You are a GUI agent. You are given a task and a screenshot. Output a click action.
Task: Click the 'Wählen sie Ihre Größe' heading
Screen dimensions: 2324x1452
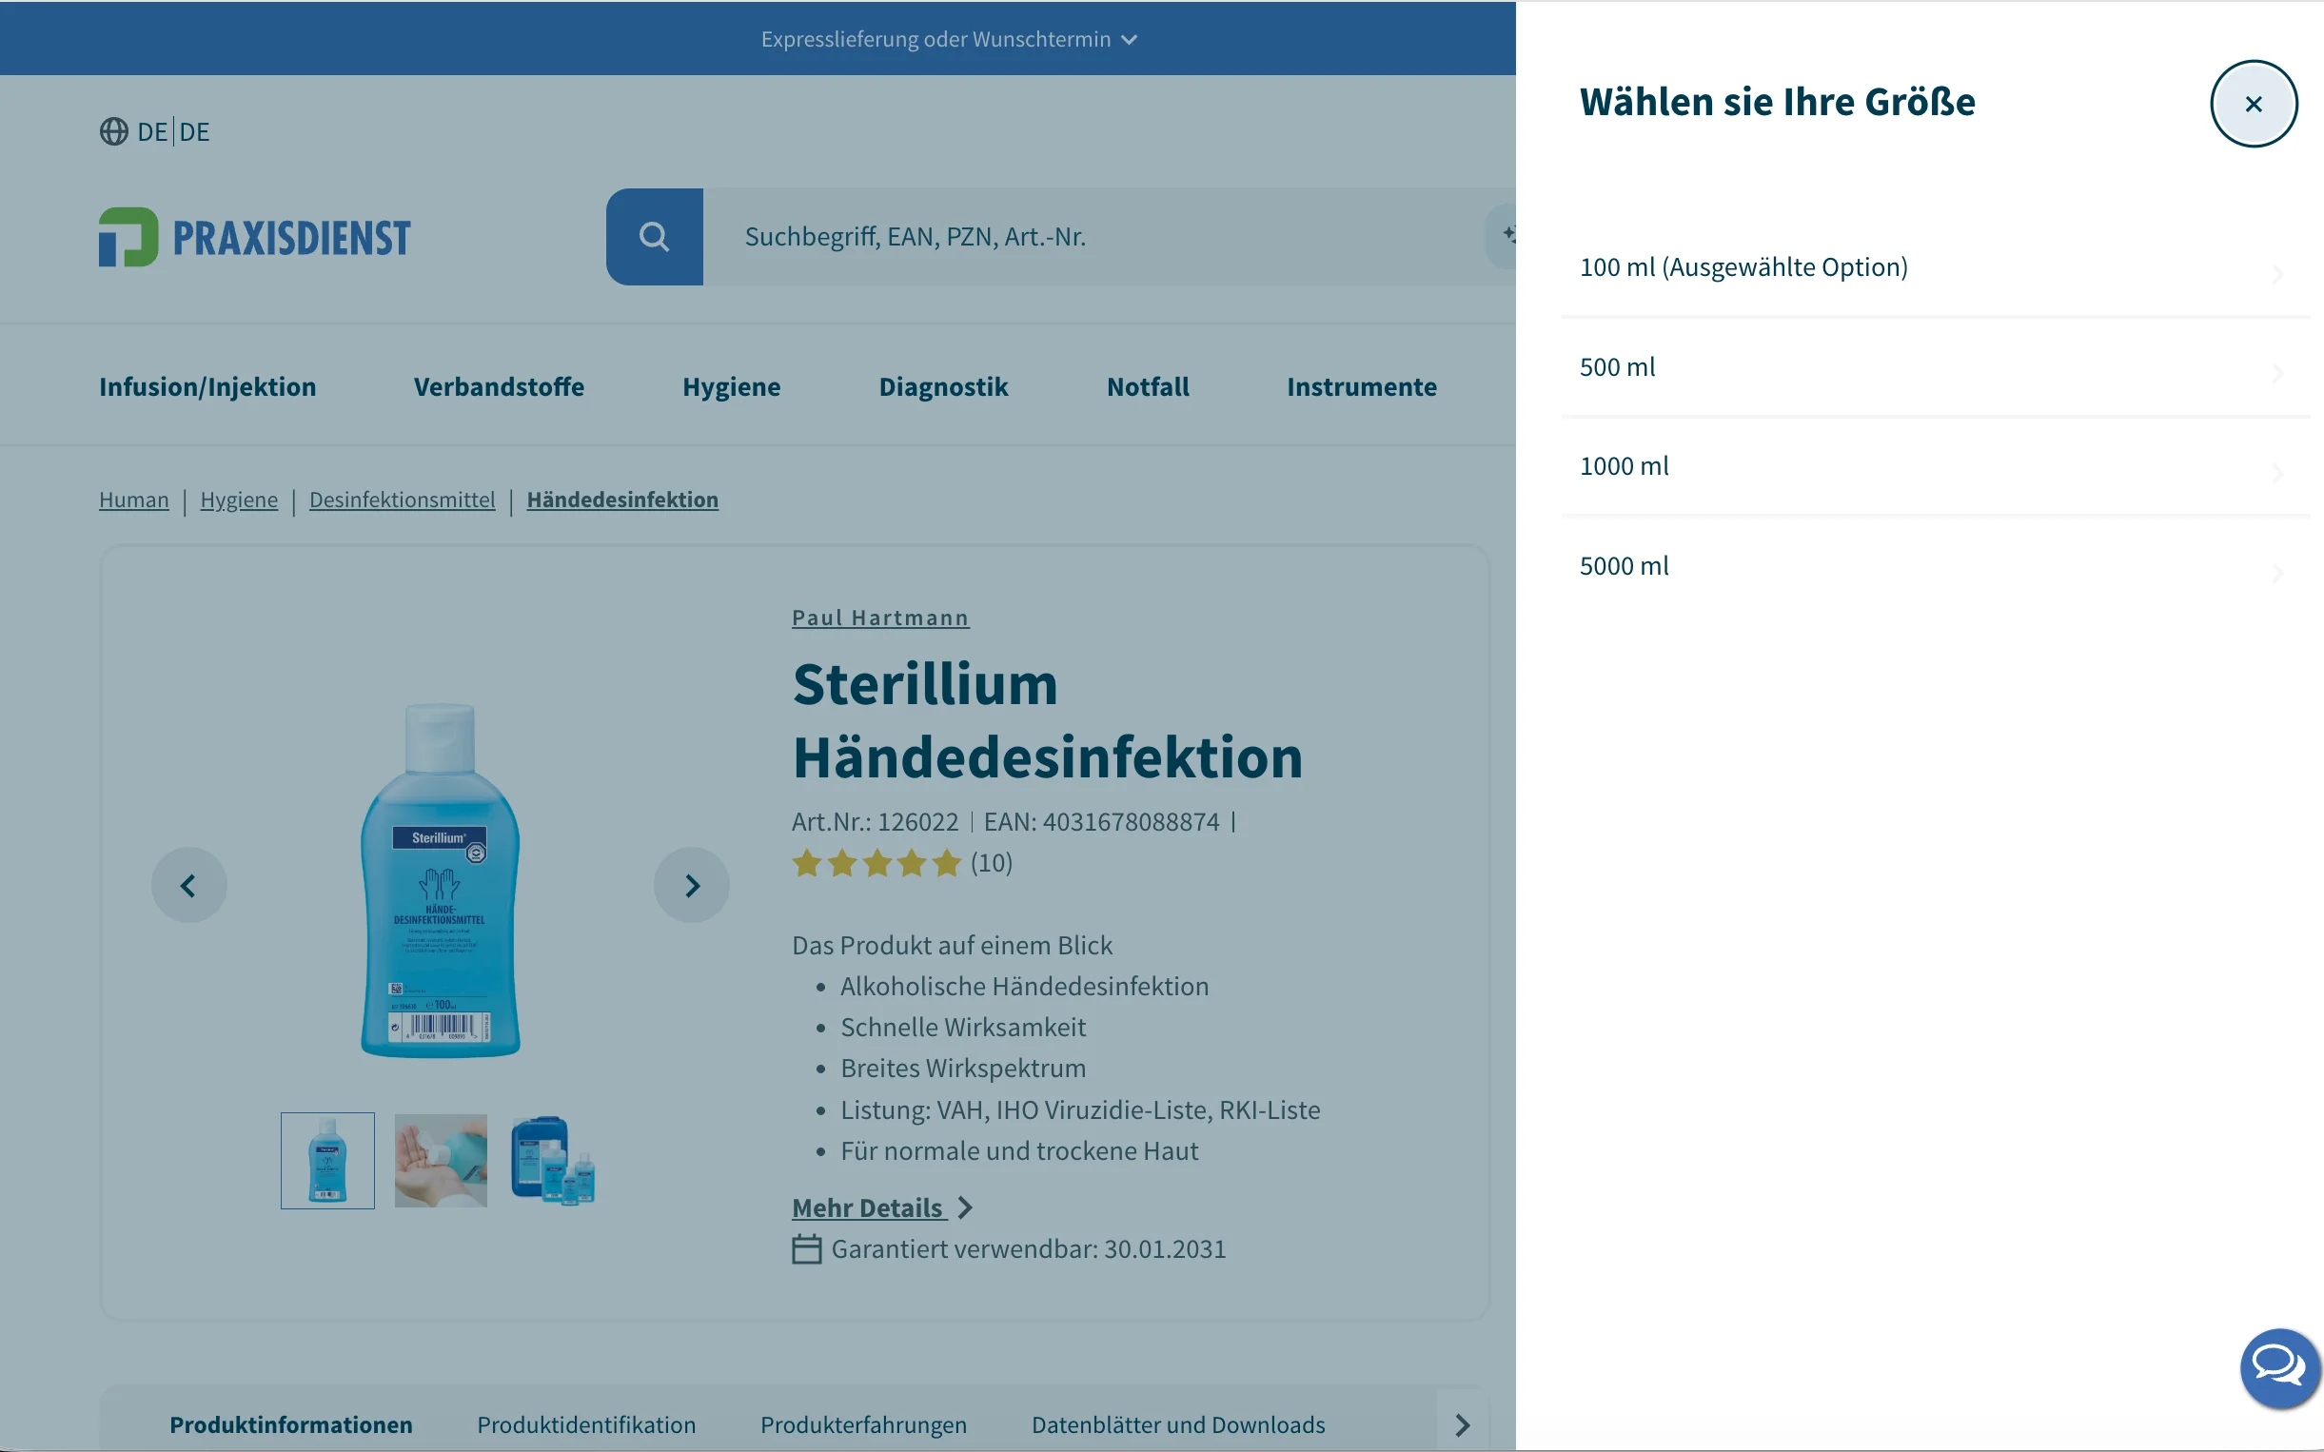1778,102
